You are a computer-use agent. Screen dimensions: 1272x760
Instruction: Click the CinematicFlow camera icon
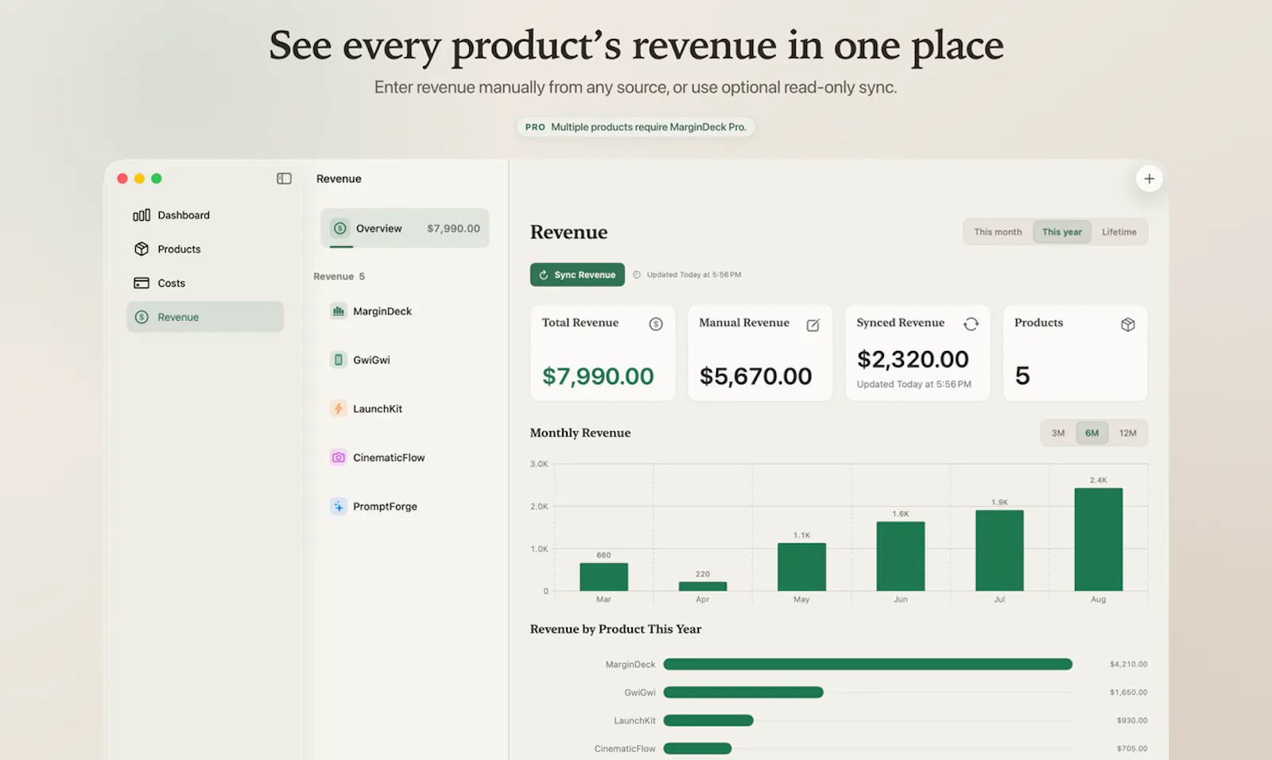[x=338, y=457]
